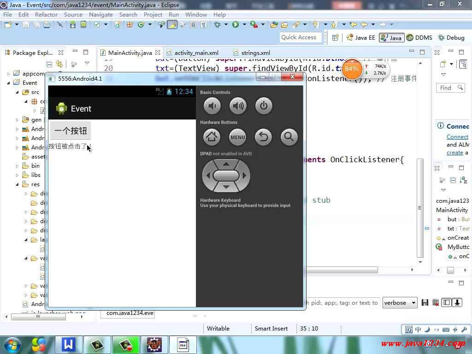Open the verbose log level dropdown
The width and height of the screenshot is (472, 354).
click(400, 303)
